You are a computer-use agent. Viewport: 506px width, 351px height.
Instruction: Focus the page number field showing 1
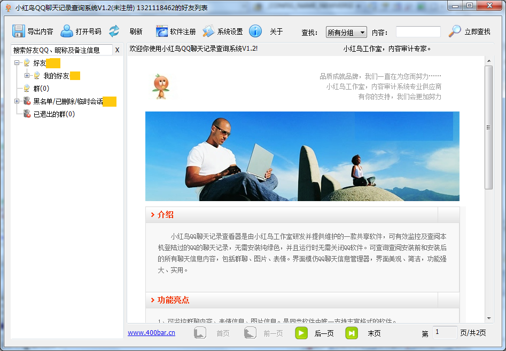(445, 332)
